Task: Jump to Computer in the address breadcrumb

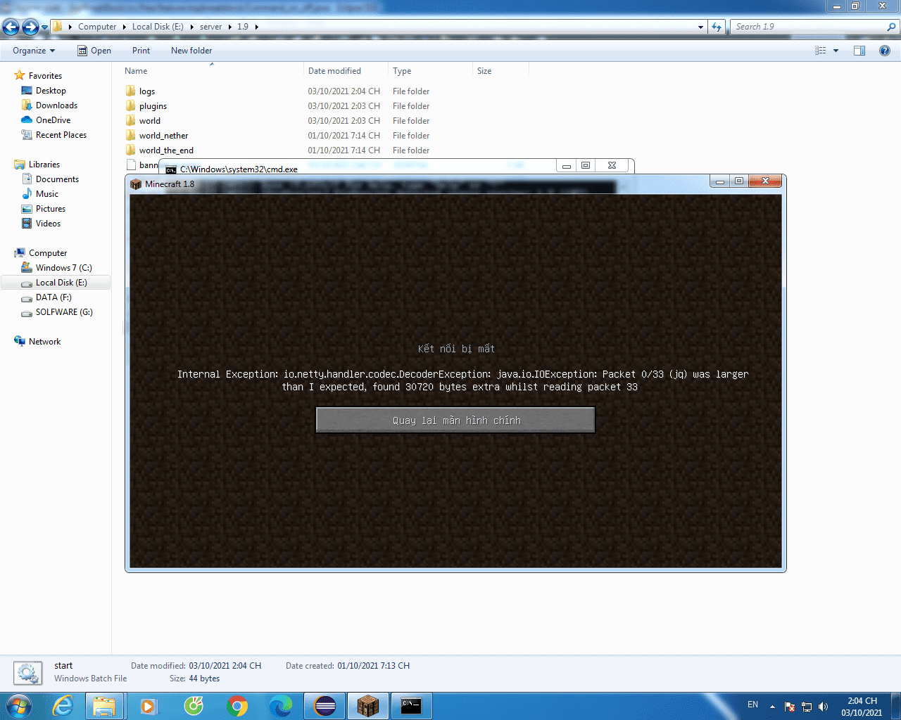Action: (97, 27)
